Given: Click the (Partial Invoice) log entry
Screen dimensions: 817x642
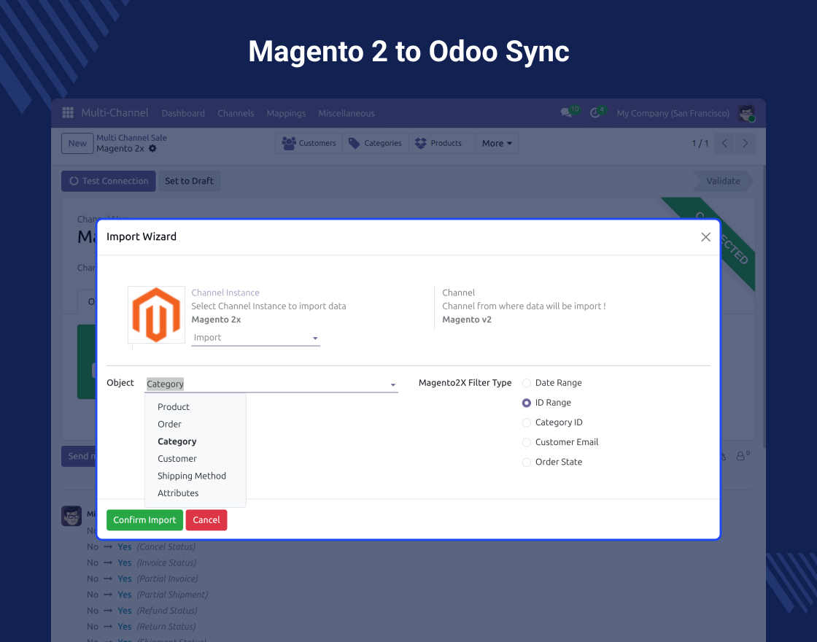Looking at the screenshot, I should tap(167, 579).
